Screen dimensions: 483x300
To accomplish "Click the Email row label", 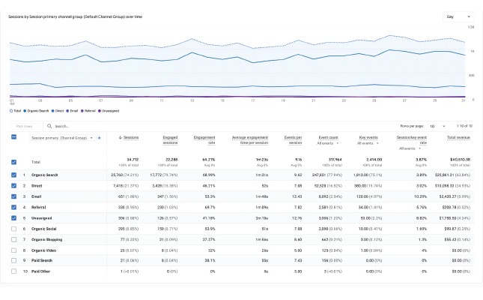I will pyautogui.click(x=36, y=196).
